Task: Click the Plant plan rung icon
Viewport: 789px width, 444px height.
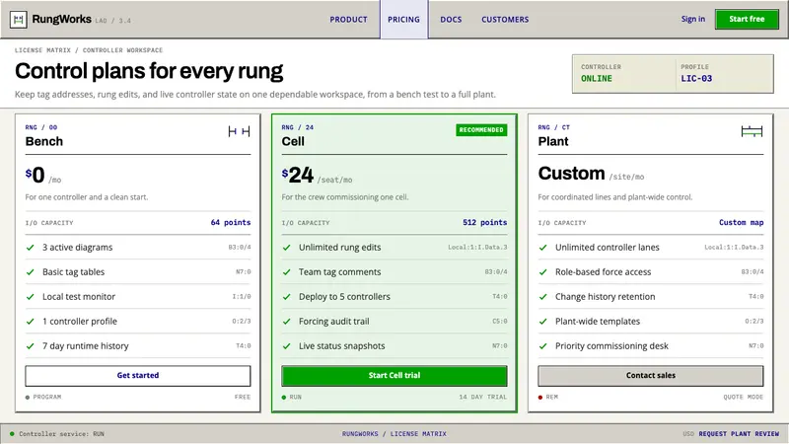Action: tap(752, 131)
